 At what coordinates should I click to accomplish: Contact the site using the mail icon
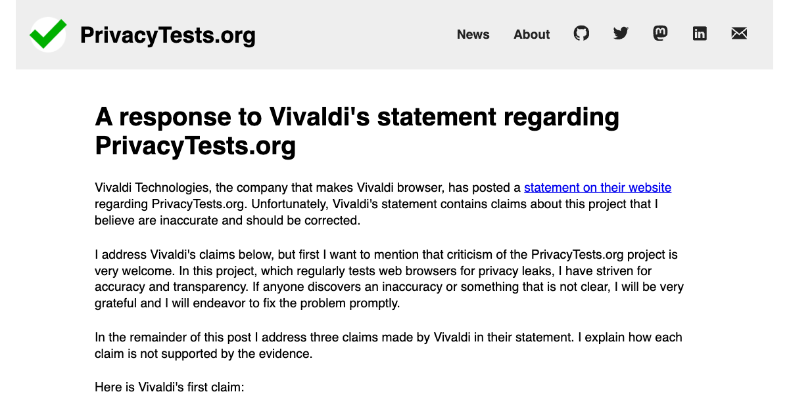[x=739, y=33]
